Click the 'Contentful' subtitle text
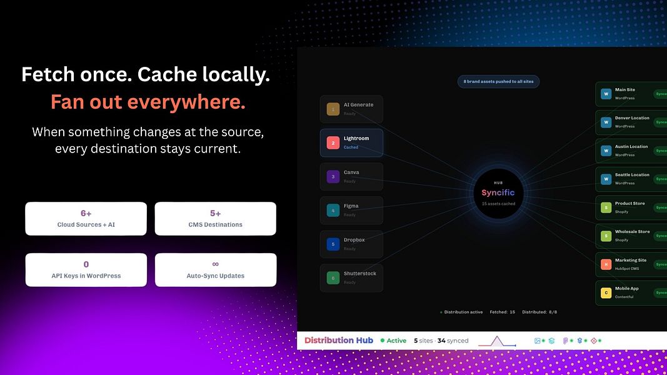667x375 pixels. tap(624, 297)
